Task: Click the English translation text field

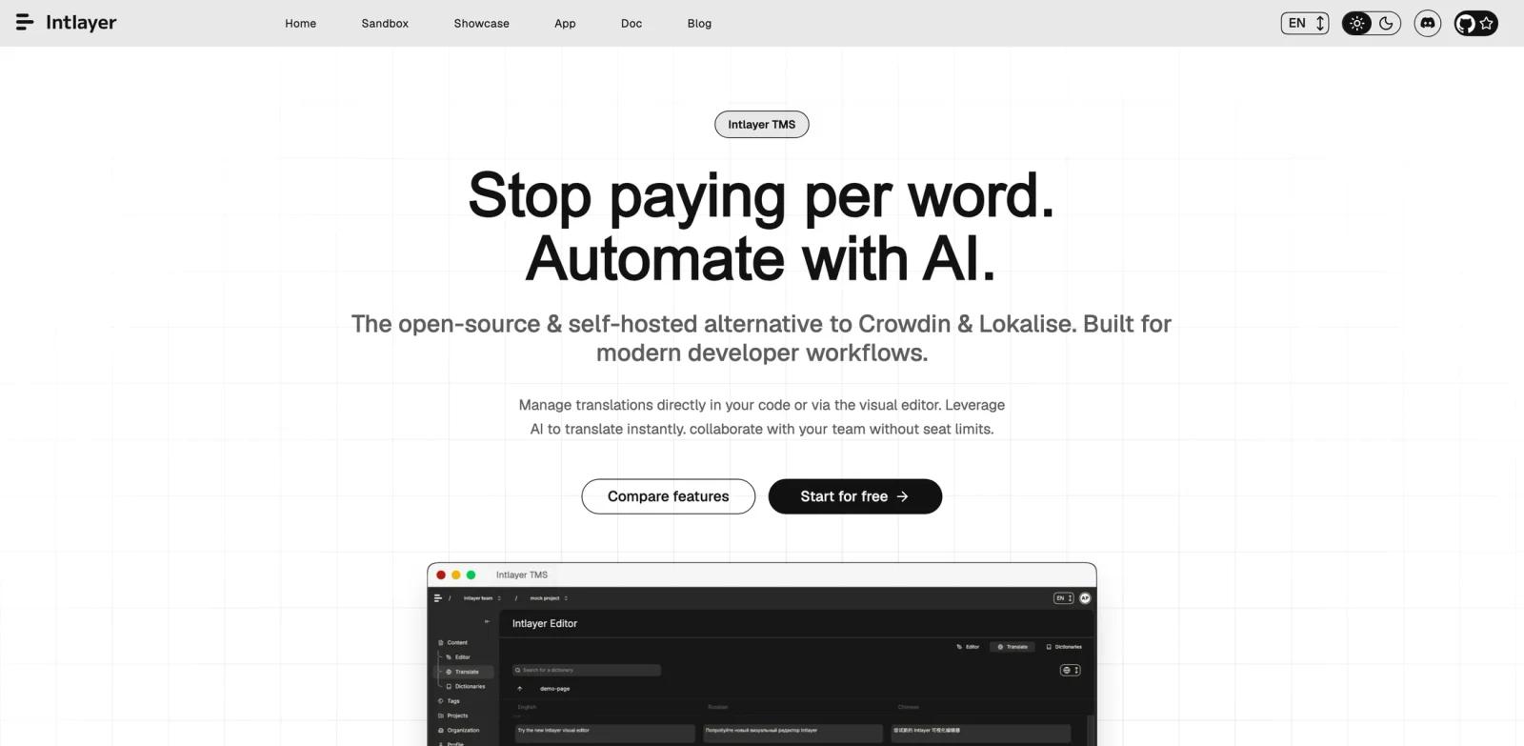Action: (605, 732)
